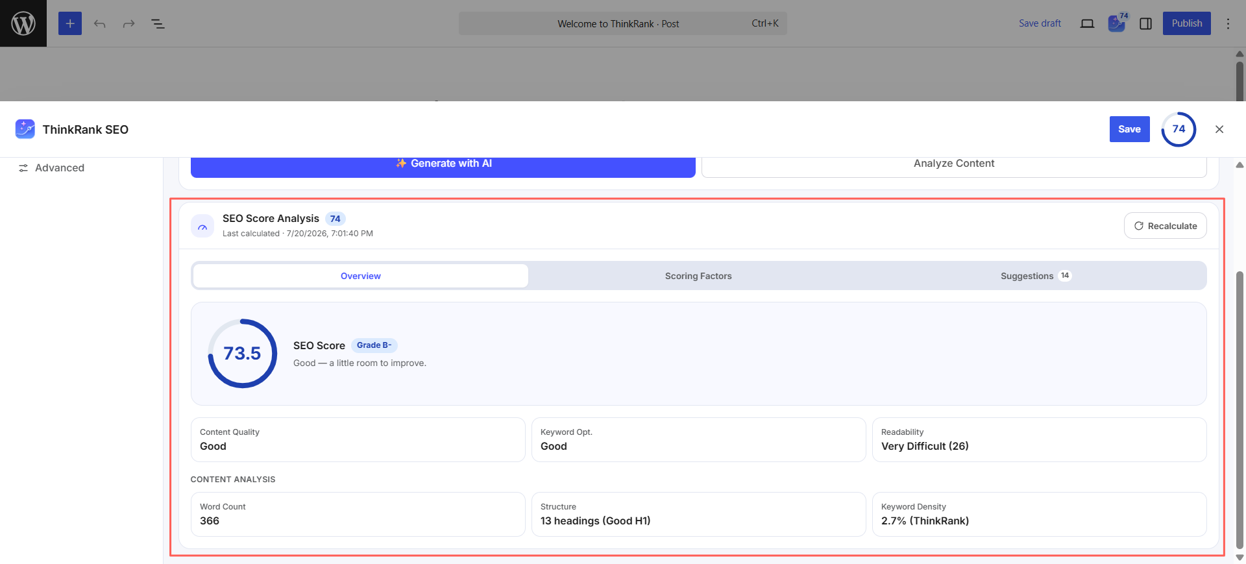Screen dimensions: 1246x564
Task: Click the Save button in ThinkRank header
Action: coord(1129,129)
